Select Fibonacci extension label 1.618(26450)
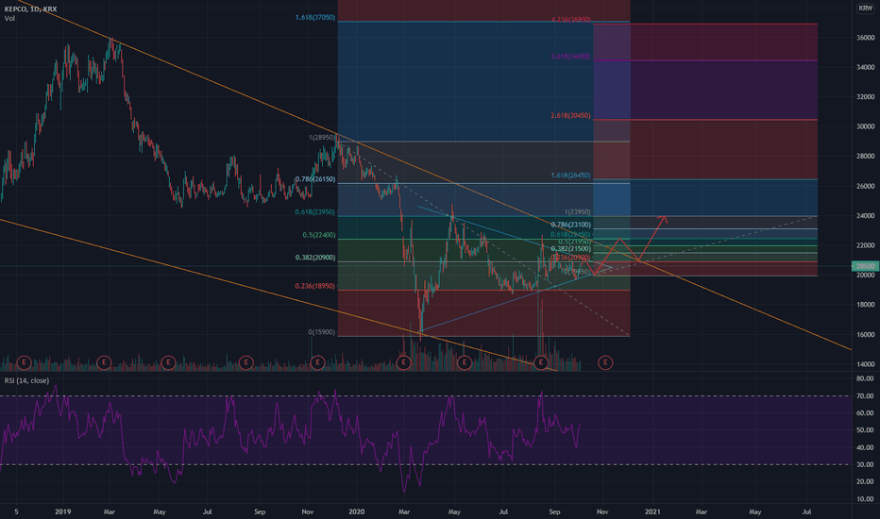Screen dimensions: 880x519 tap(570, 176)
